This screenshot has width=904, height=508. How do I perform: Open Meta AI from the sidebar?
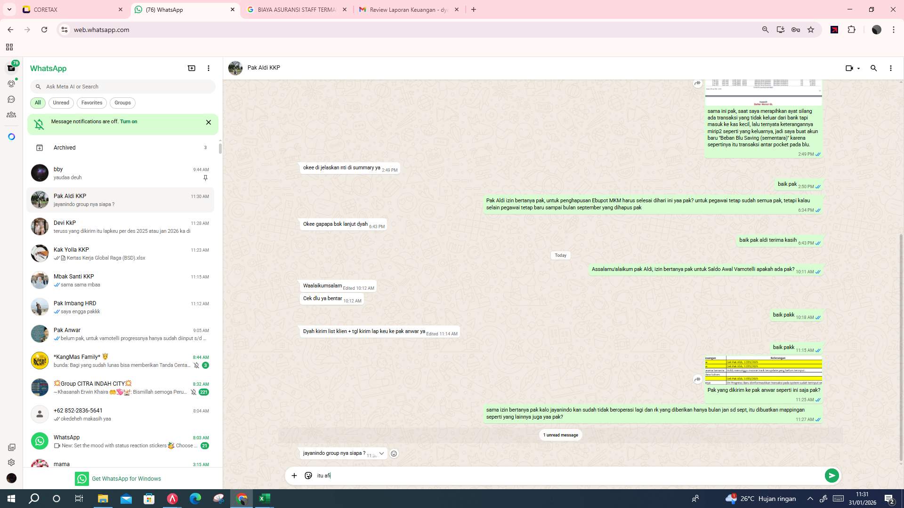pyautogui.click(x=11, y=136)
